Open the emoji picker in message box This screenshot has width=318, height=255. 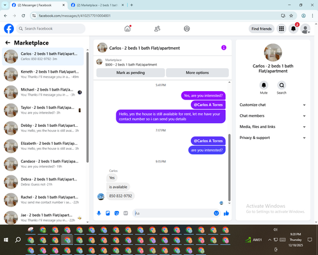pos(216,213)
